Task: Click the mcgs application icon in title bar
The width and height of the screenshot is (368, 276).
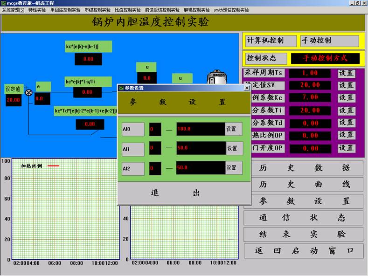Action: click(3, 3)
